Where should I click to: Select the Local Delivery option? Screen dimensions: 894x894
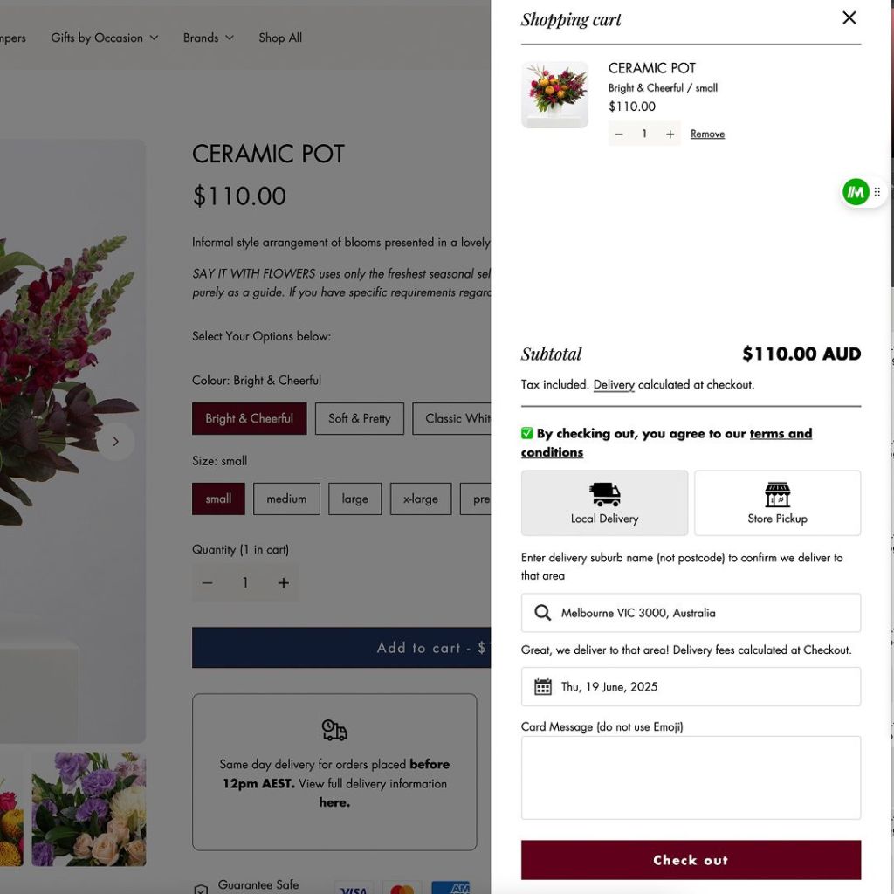click(604, 503)
